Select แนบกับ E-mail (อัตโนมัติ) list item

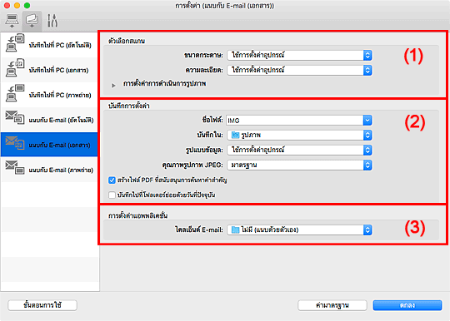click(x=49, y=120)
